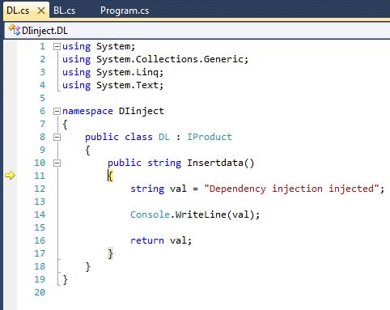Image resolution: width=390 pixels, height=310 pixels.
Task: Close the DL.cs tab
Action: tap(41, 11)
